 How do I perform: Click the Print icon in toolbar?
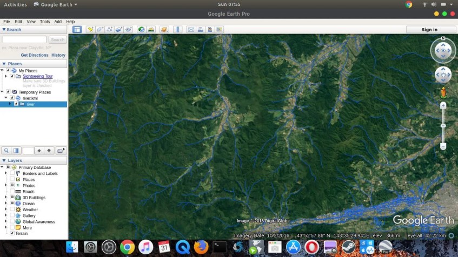201,30
